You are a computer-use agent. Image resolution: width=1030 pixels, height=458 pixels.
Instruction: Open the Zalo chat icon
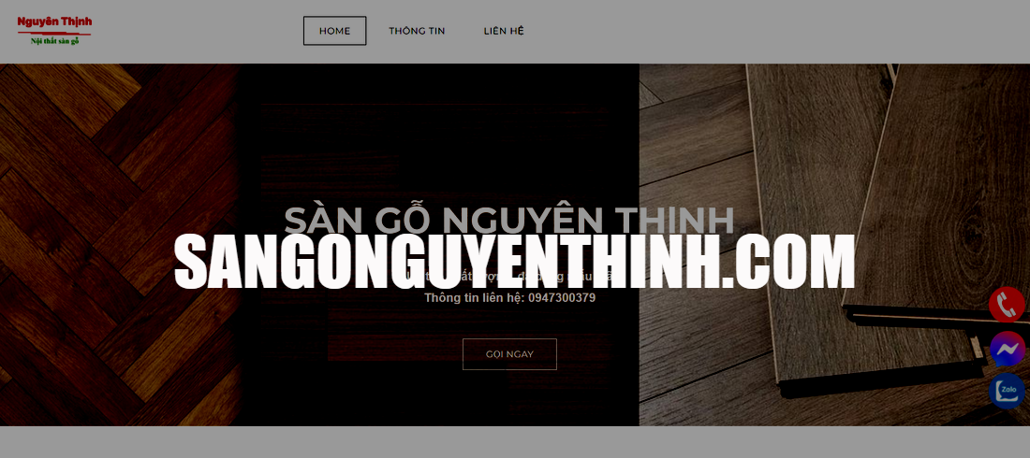(x=1008, y=390)
